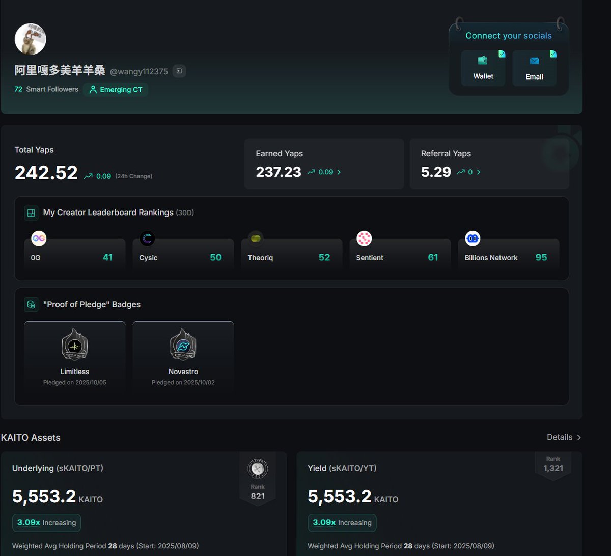Click 'Pledged on 2025/10/05' text

(75, 383)
